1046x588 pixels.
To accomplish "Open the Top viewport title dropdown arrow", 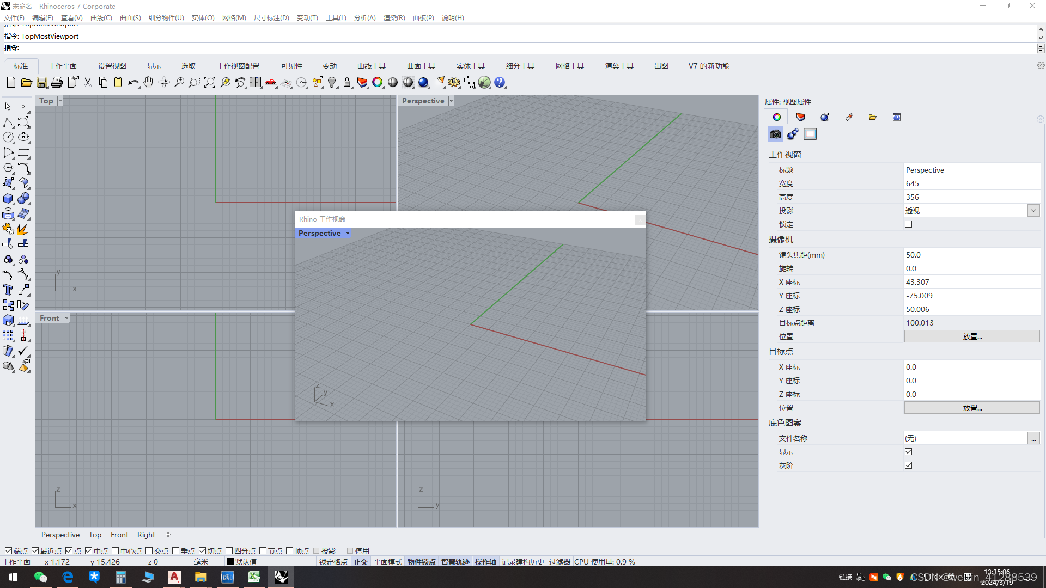I will click(x=60, y=101).
